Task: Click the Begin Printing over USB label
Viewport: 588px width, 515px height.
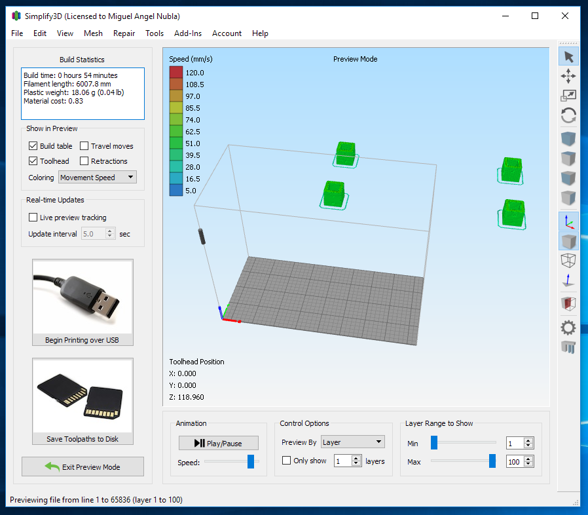Action: [x=82, y=339]
